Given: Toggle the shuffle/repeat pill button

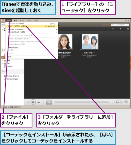Looking at the screenshot, I should click(118, 102).
